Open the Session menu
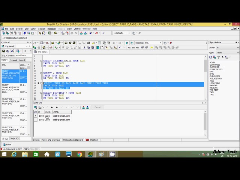Screen dimensions: 240x180 (x=42, y=29)
